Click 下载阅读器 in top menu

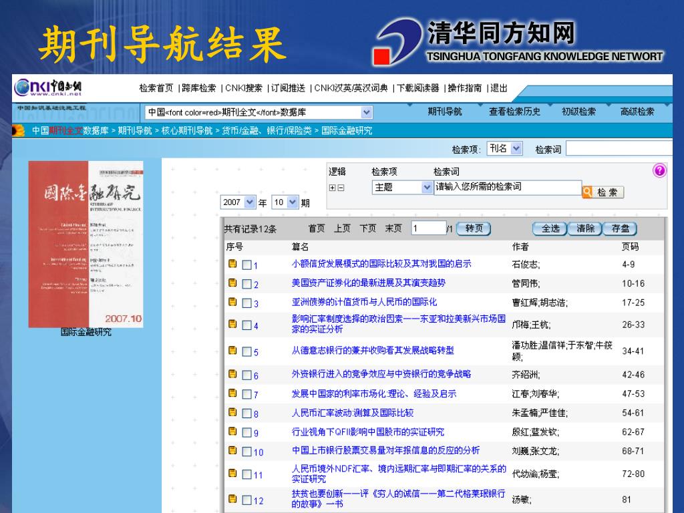418,88
